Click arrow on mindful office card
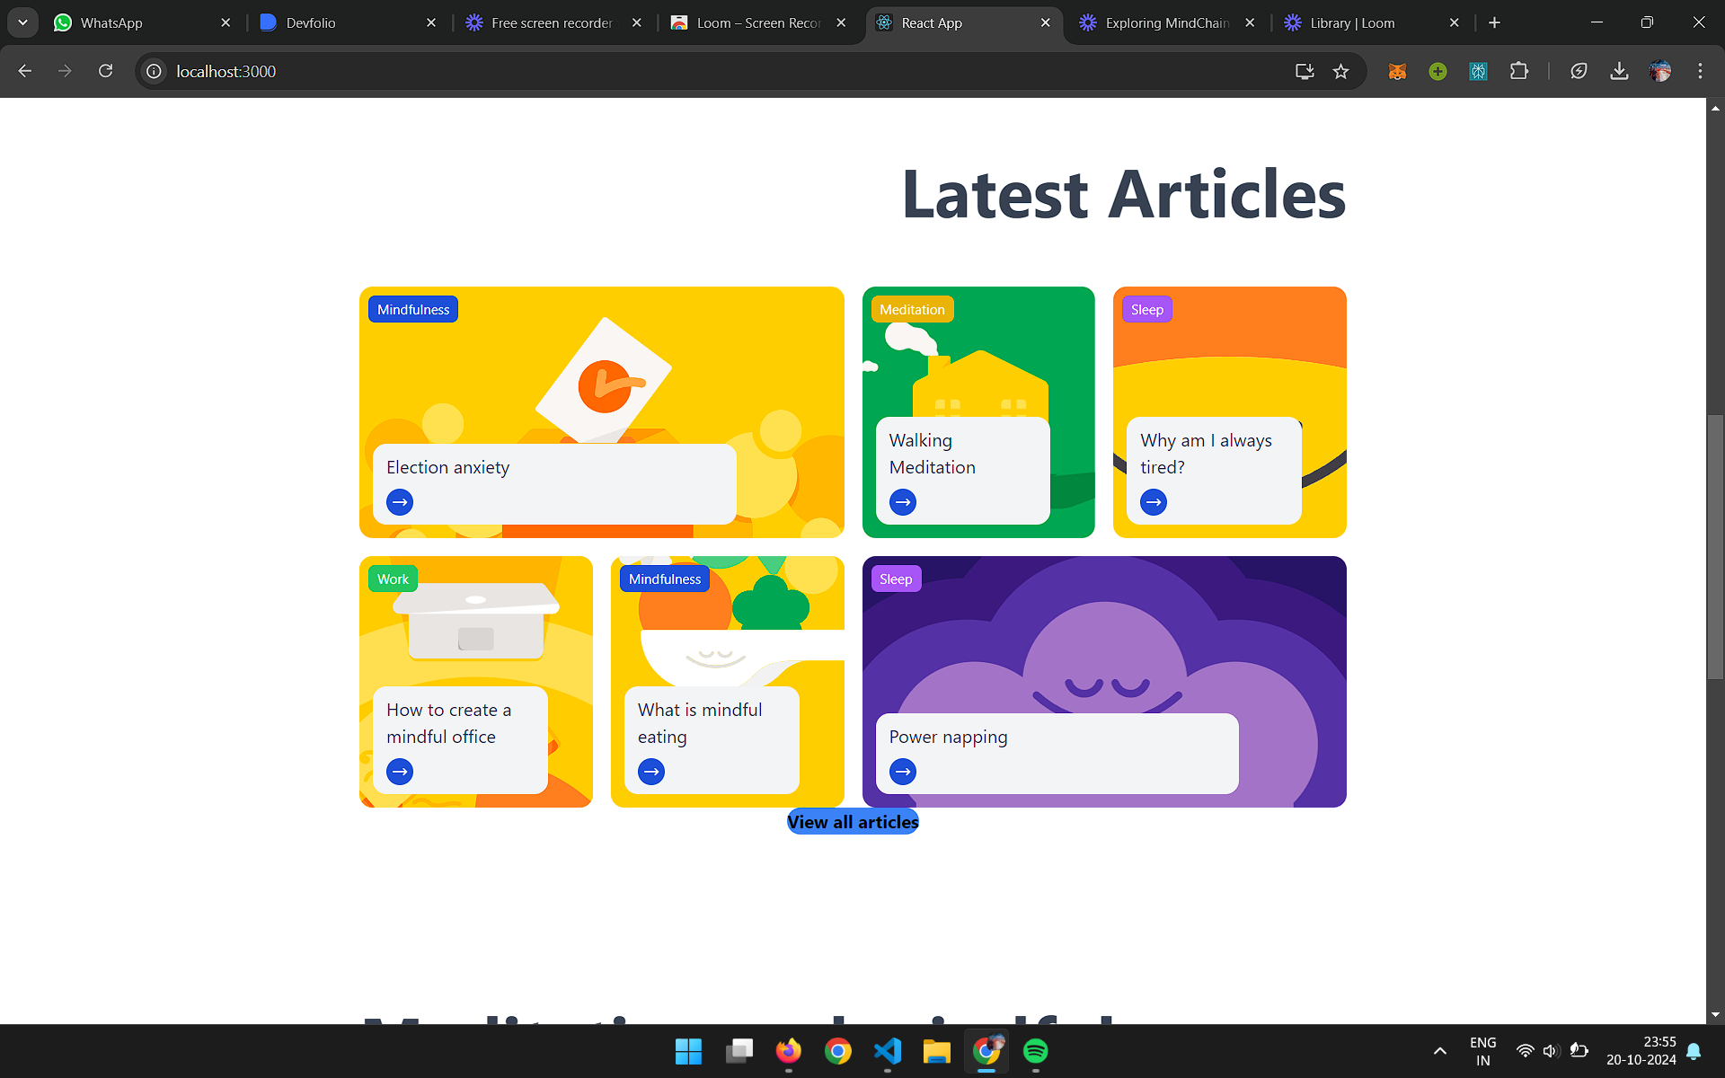 (400, 772)
